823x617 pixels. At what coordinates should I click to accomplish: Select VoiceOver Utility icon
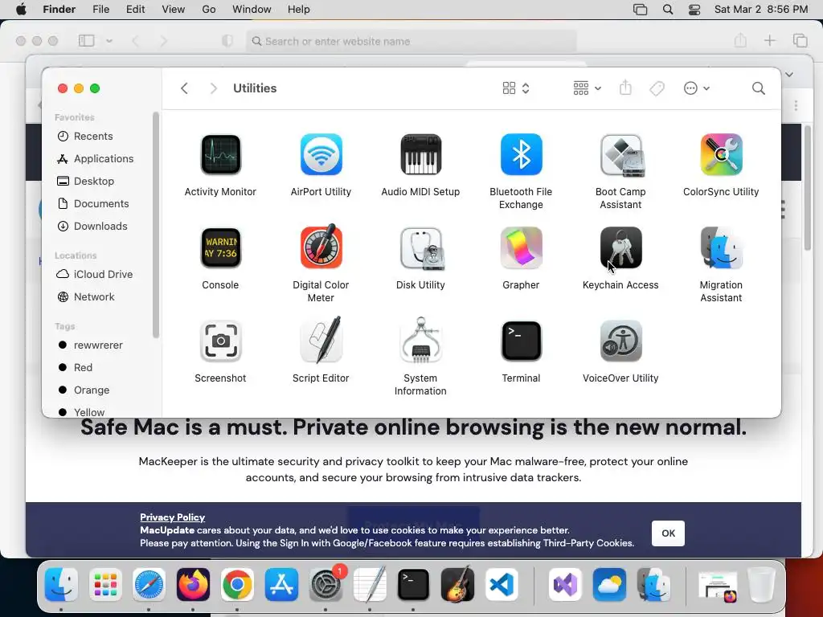(x=621, y=341)
